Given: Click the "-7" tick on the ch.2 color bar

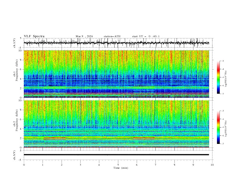Looking at the screenshot, I should pyautogui.click(x=223, y=144).
